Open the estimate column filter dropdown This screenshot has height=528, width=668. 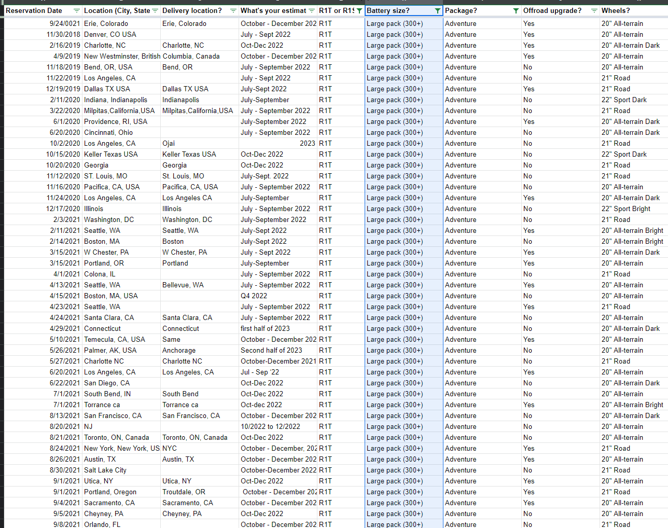(x=312, y=11)
